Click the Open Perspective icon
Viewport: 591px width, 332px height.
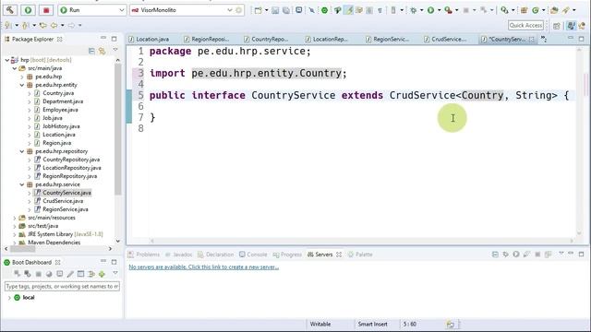click(x=556, y=26)
